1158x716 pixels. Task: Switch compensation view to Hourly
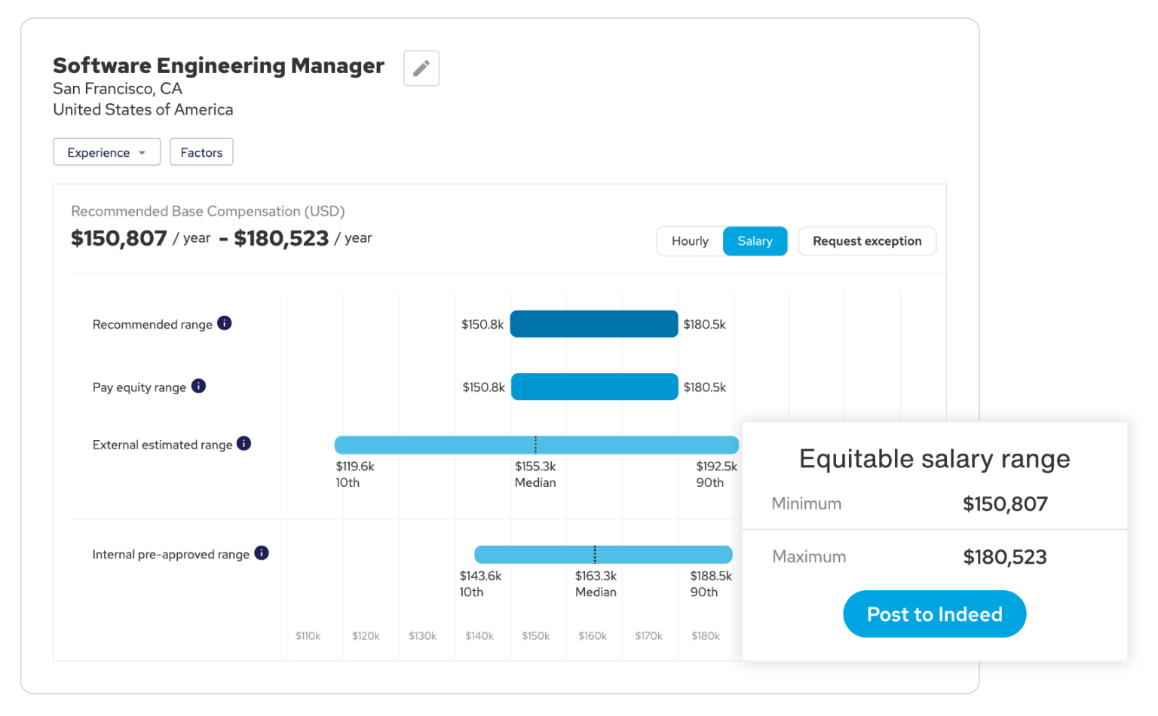click(690, 241)
